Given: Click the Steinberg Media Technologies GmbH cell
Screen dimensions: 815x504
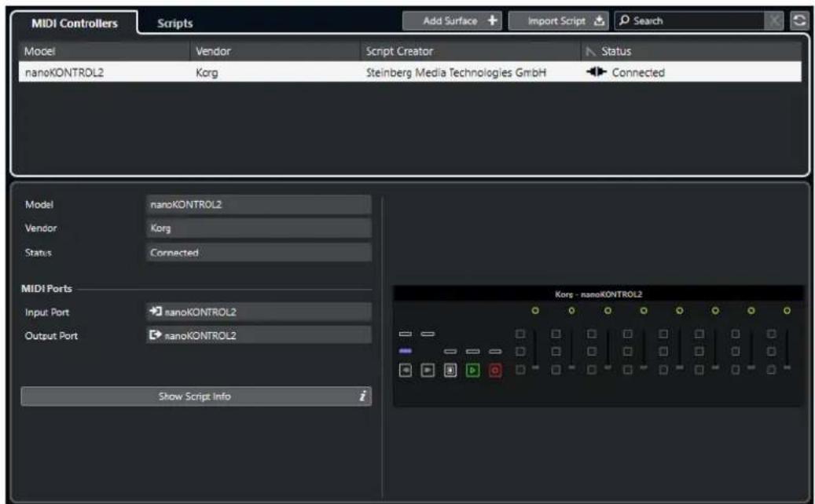Looking at the screenshot, I should click(x=456, y=73).
